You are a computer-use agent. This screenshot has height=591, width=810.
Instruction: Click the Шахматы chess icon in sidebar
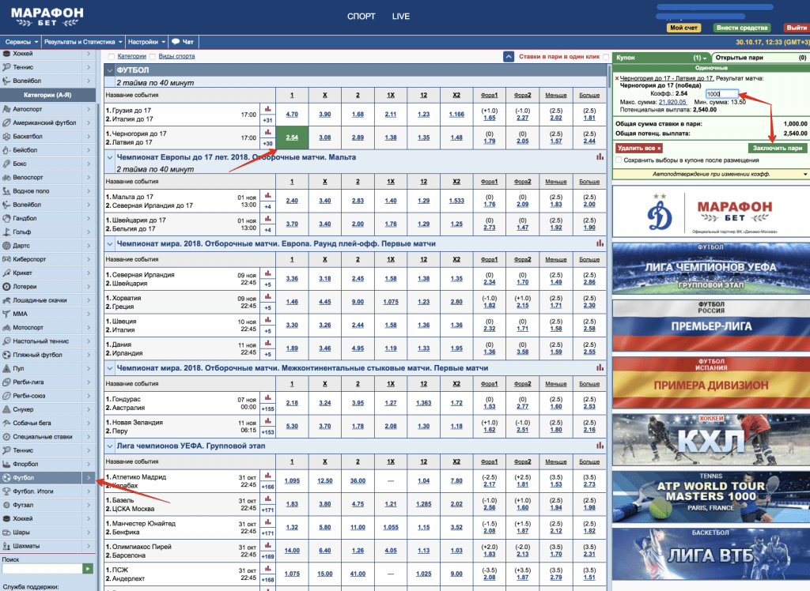7,546
